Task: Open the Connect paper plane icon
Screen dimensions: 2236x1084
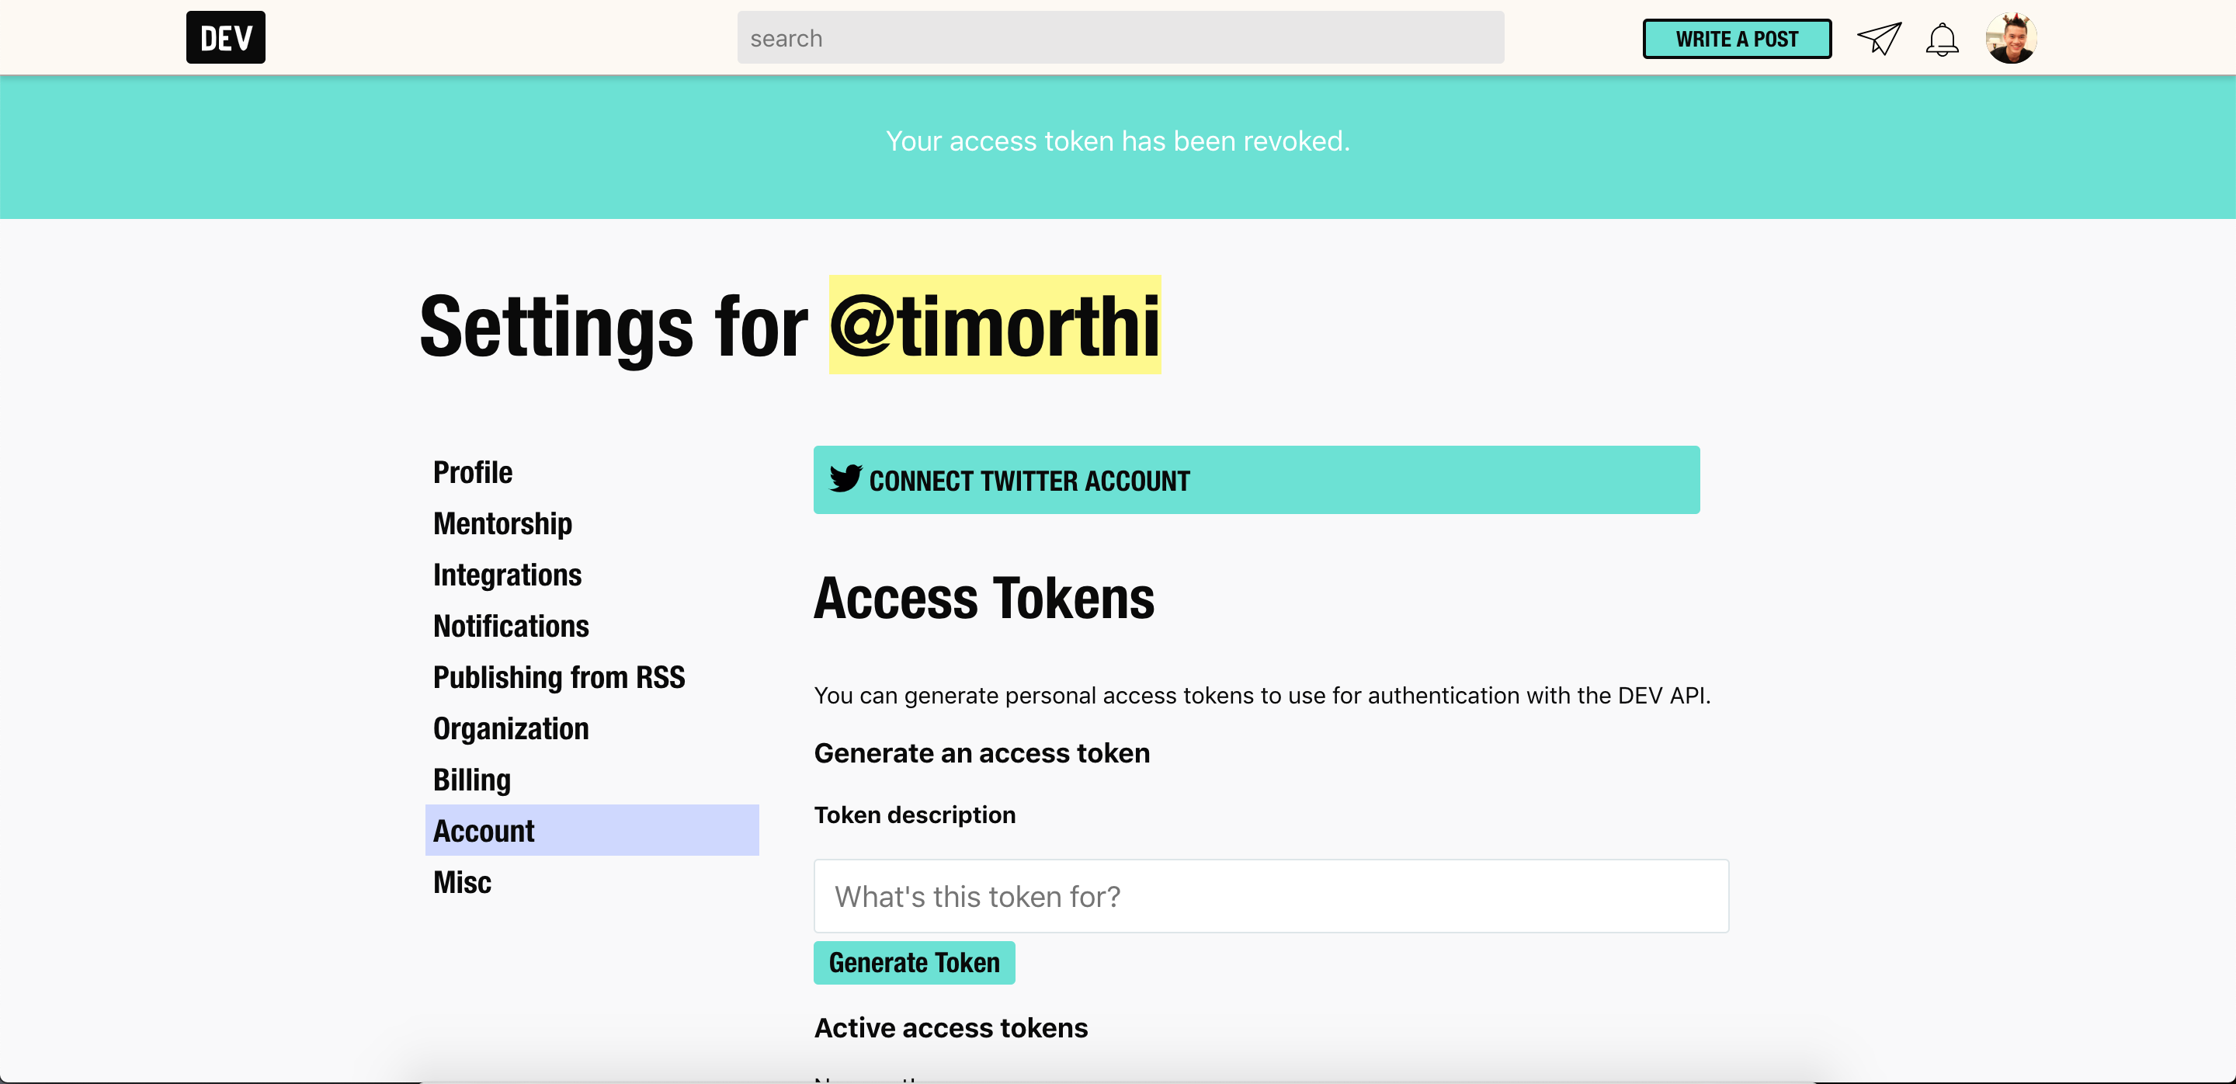Action: pyautogui.click(x=1878, y=38)
